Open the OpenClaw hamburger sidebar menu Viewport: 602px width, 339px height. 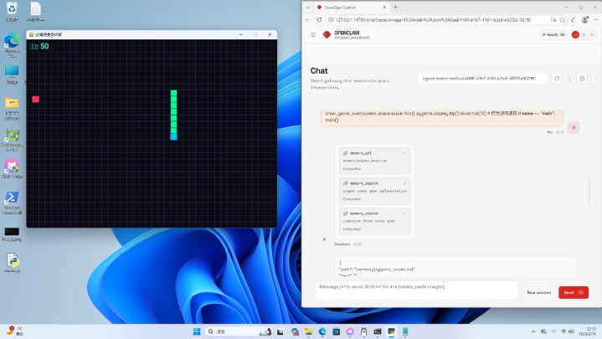(313, 34)
